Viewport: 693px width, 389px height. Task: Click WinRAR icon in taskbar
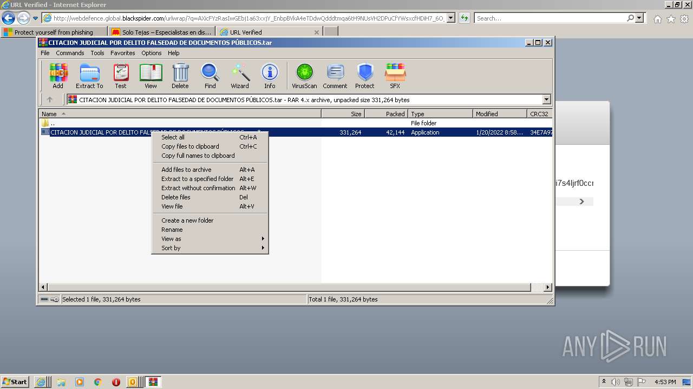[x=153, y=382]
